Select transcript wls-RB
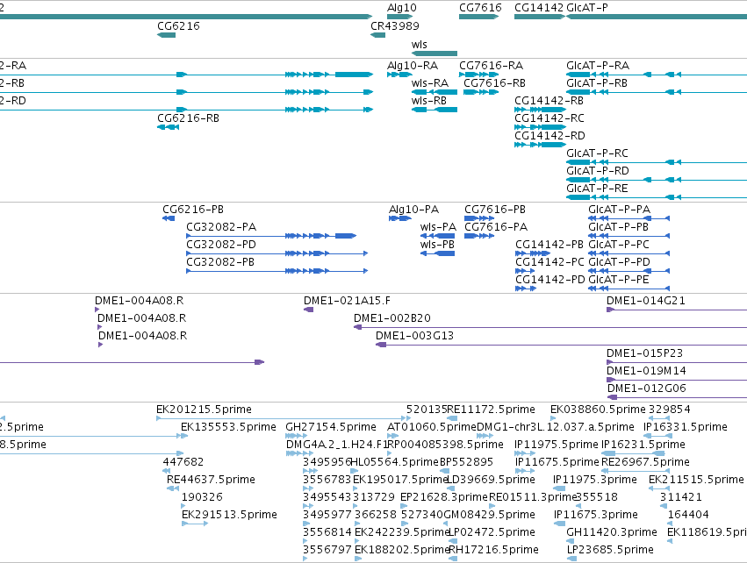 [x=429, y=101]
